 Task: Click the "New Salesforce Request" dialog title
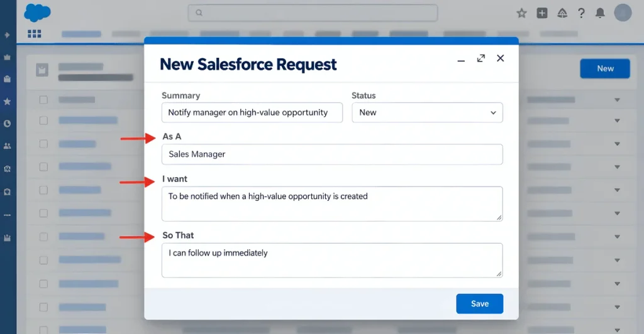(x=248, y=64)
